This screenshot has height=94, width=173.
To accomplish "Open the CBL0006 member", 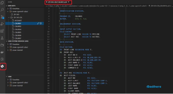I will point(18,35).
